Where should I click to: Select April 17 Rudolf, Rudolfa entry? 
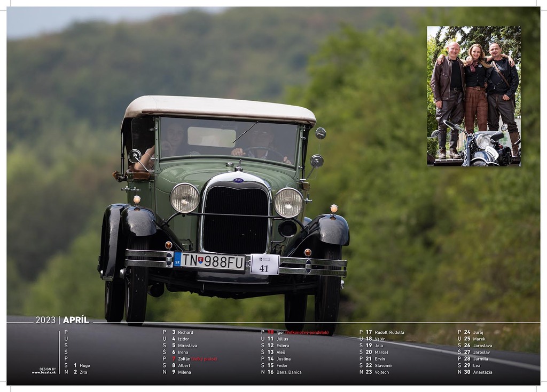[385, 332]
